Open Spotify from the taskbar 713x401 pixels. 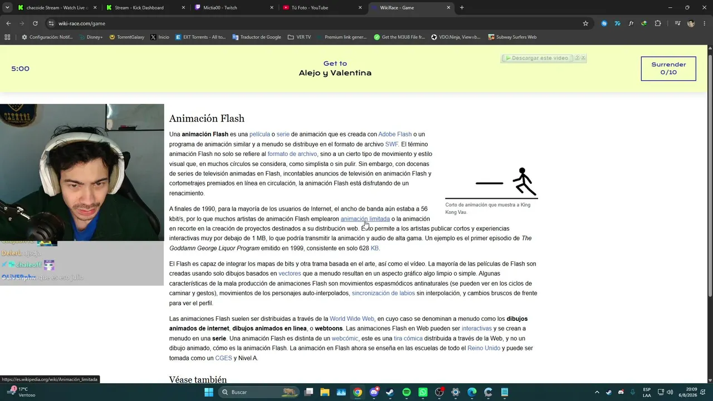(x=407, y=392)
